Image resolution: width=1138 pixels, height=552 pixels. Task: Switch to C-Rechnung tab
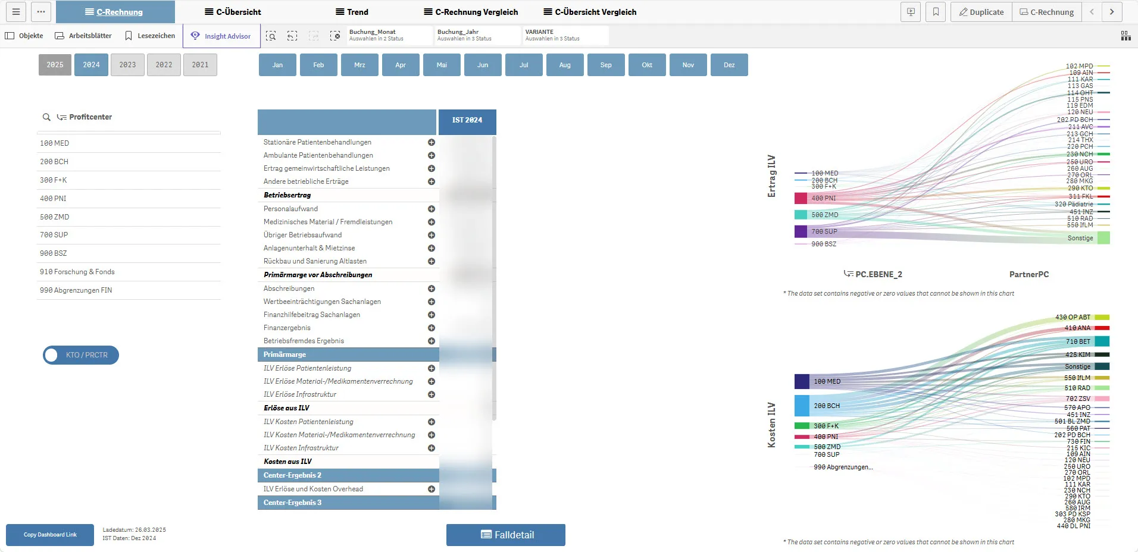tap(115, 12)
